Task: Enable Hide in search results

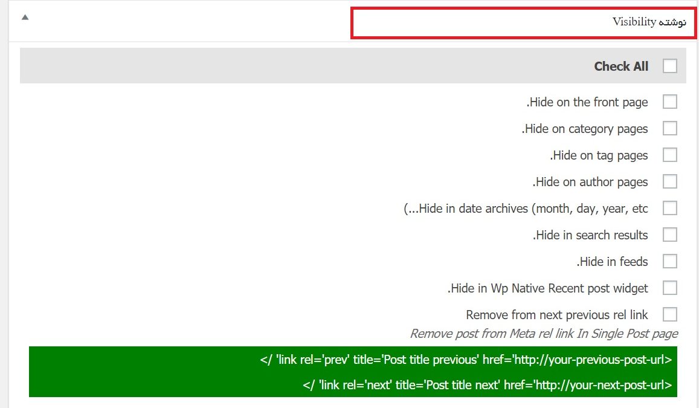Action: pos(669,235)
